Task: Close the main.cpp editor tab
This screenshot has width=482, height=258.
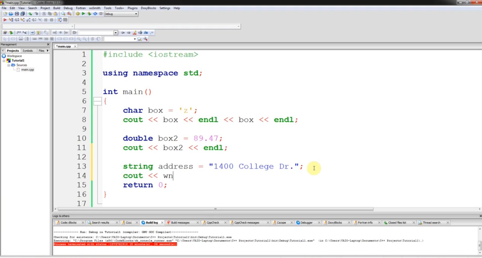Action: point(75,47)
